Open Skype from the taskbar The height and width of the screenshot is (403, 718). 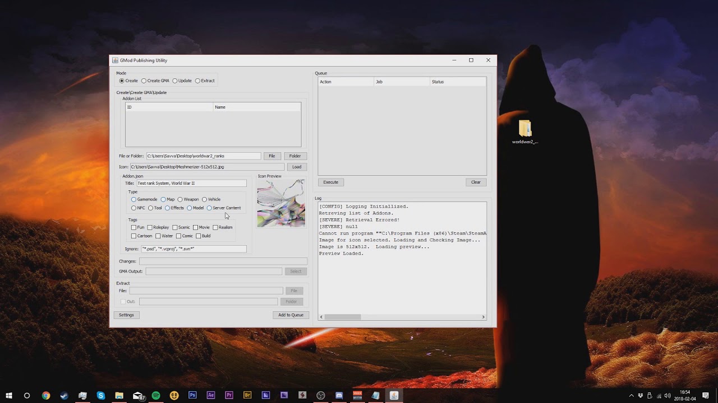pos(101,395)
